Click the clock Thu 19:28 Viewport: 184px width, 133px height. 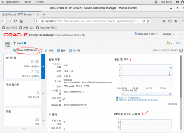pos(166,2)
